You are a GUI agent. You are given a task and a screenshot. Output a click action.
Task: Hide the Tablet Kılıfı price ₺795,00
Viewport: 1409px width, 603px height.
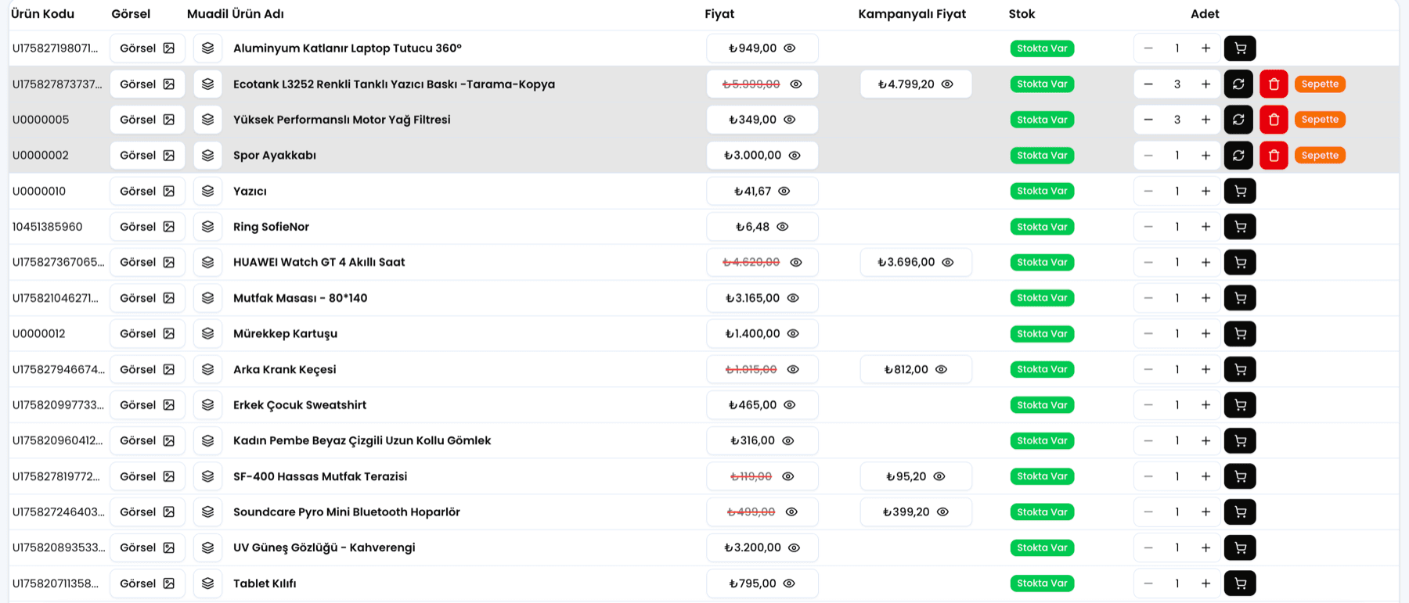[x=790, y=583]
